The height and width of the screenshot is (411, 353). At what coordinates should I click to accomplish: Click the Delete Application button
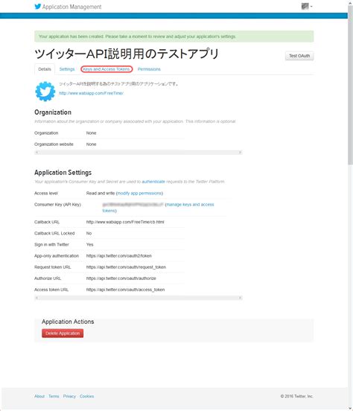click(63, 333)
